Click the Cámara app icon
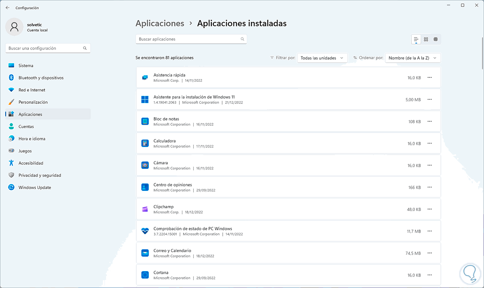The width and height of the screenshot is (484, 288). 145,165
